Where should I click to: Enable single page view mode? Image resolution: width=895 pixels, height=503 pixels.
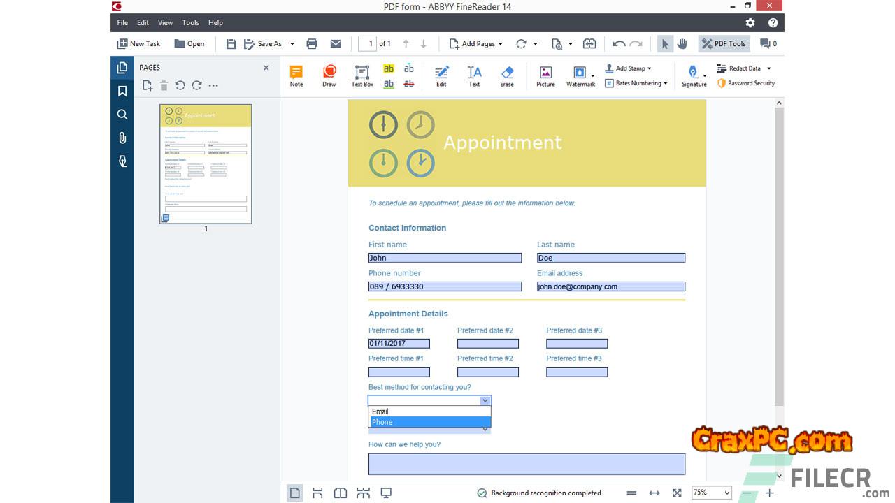click(295, 493)
